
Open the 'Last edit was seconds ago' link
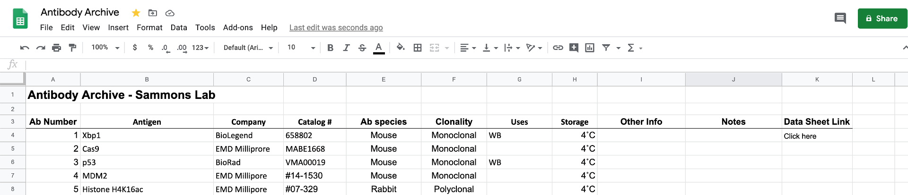tap(336, 27)
